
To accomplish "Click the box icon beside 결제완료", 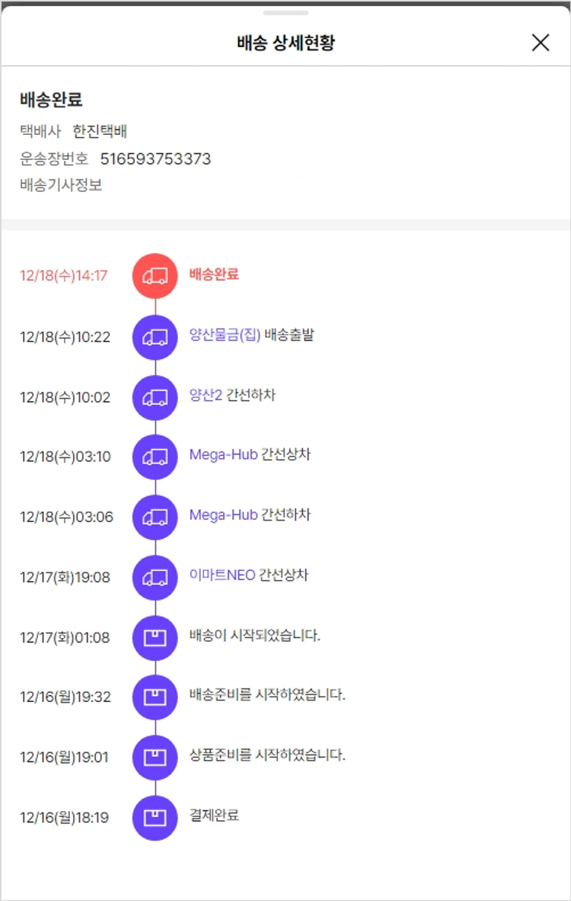I will coord(155,817).
